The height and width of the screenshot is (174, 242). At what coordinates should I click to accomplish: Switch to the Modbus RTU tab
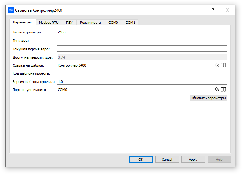pyautogui.click(x=49, y=23)
